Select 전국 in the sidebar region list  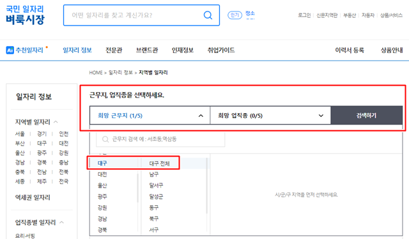click(64, 181)
